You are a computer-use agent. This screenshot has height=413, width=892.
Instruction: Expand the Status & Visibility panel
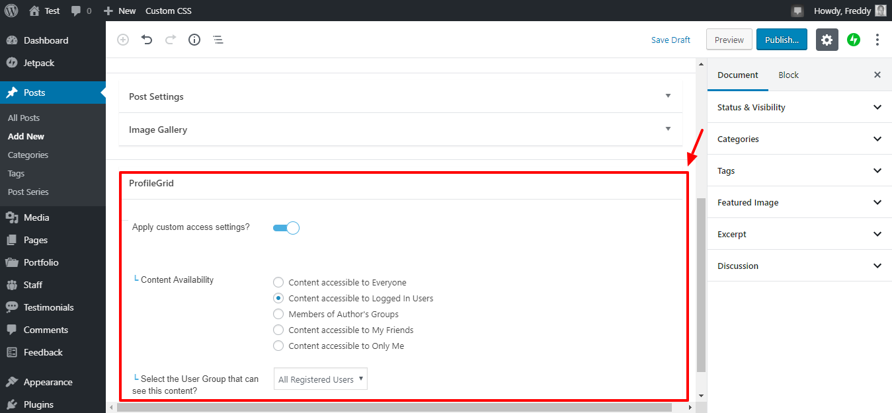point(799,107)
